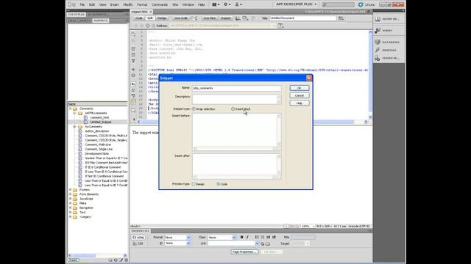Switch to Design view

tap(162, 18)
